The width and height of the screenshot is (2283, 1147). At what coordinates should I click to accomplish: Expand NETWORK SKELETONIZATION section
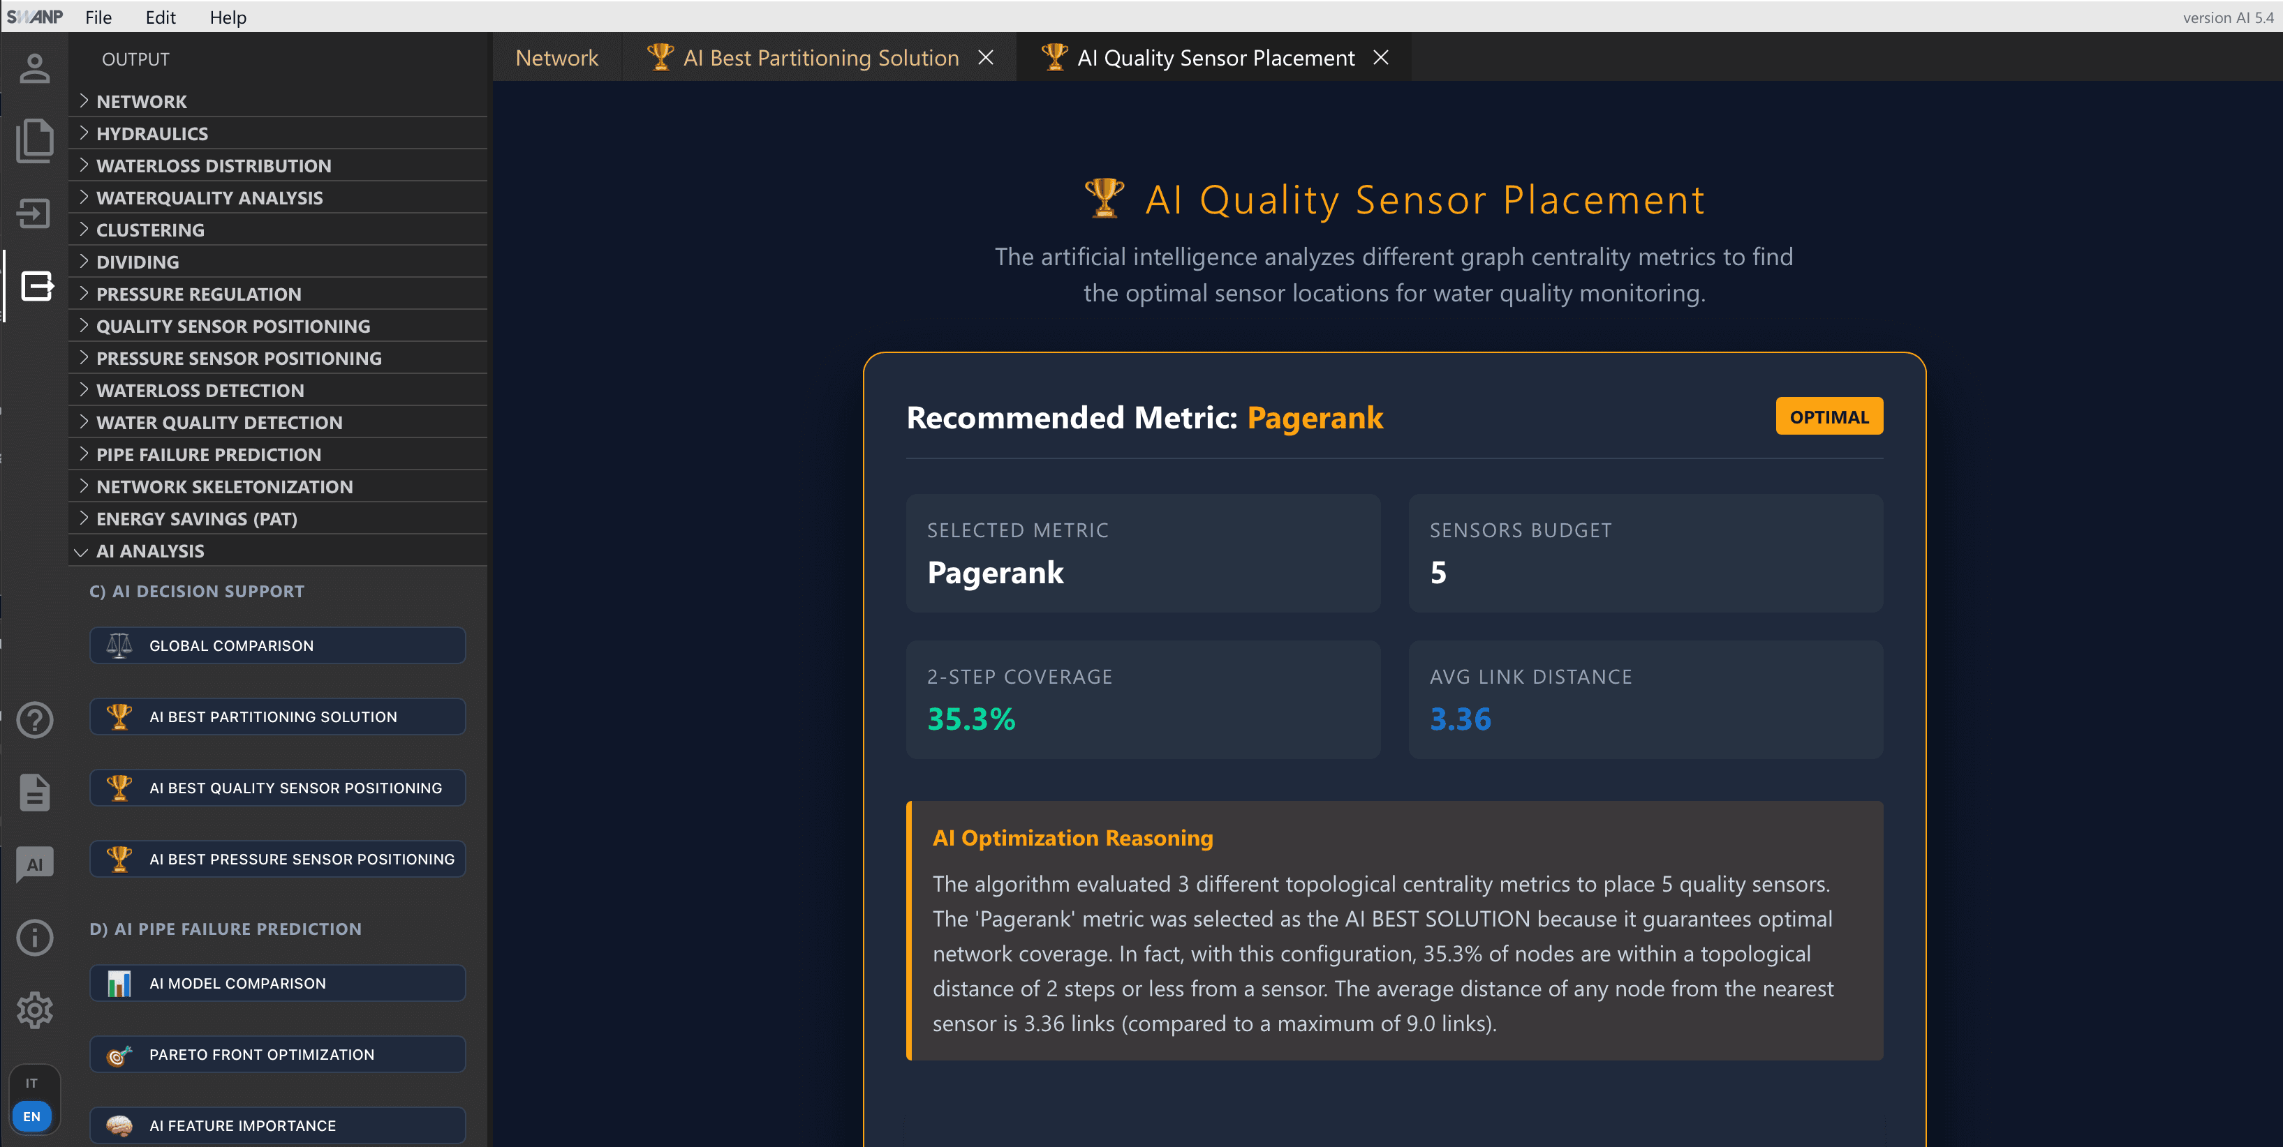click(277, 486)
